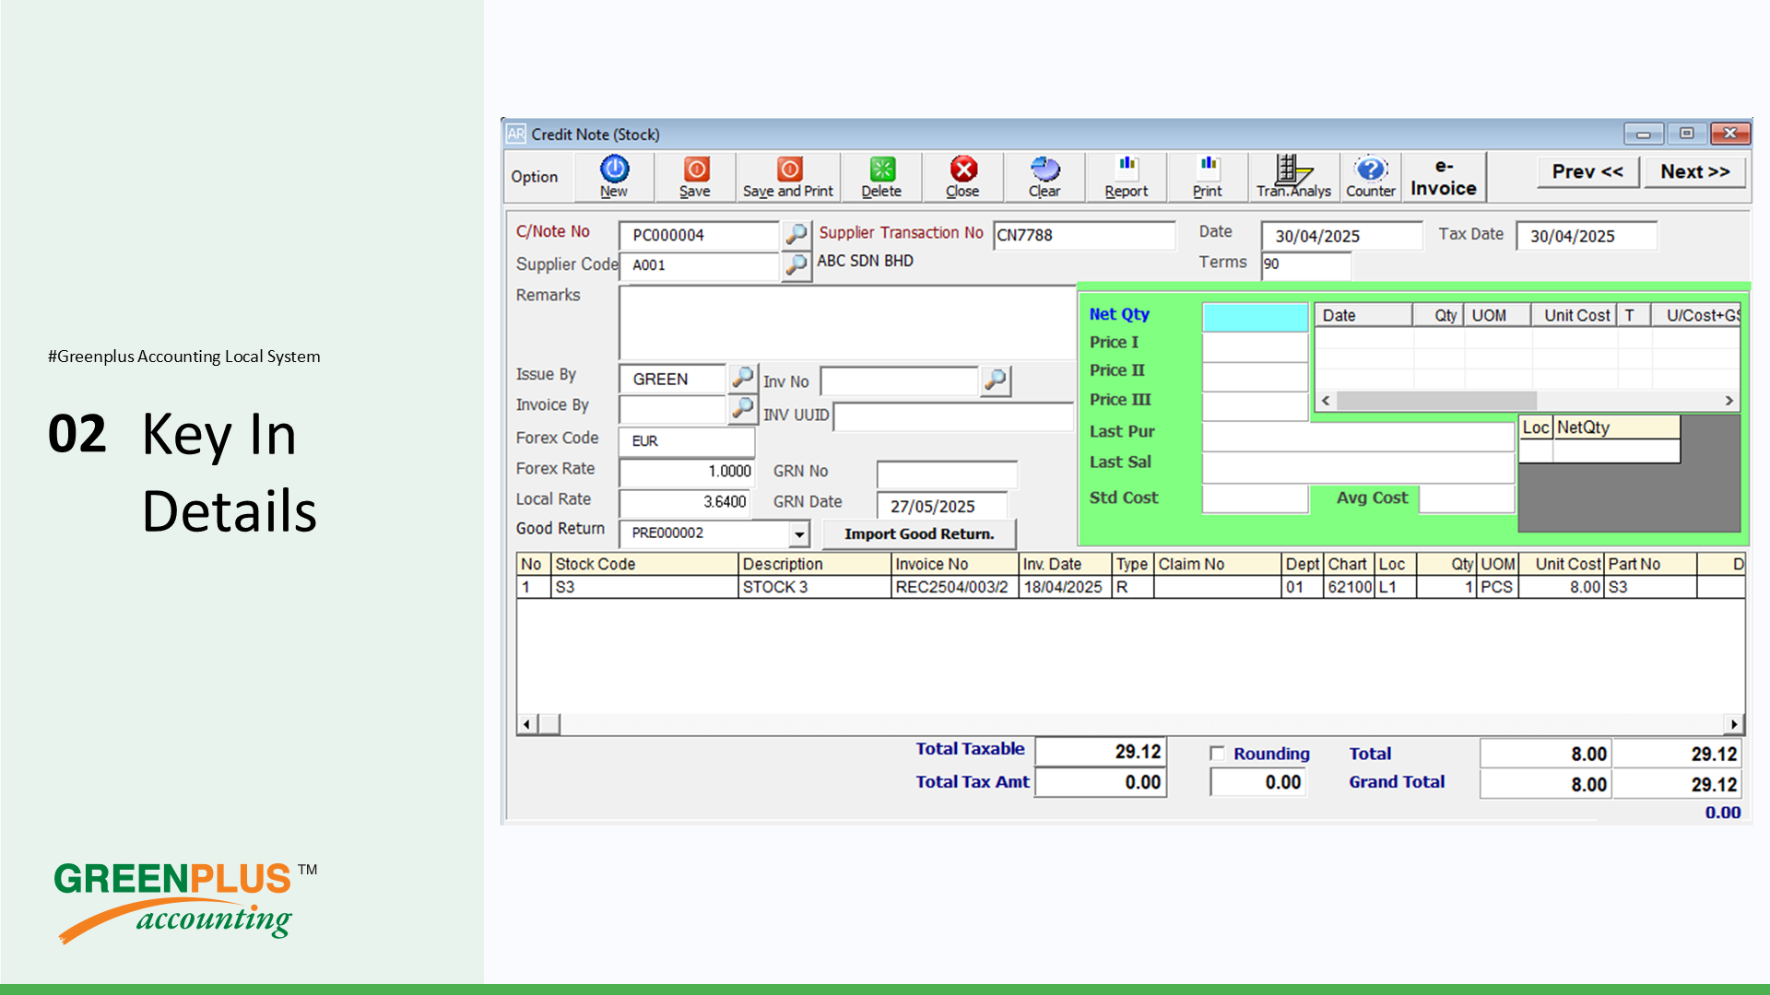Open Tran.Analys toolbar icon
Image resolution: width=1770 pixels, height=995 pixels.
[1293, 176]
